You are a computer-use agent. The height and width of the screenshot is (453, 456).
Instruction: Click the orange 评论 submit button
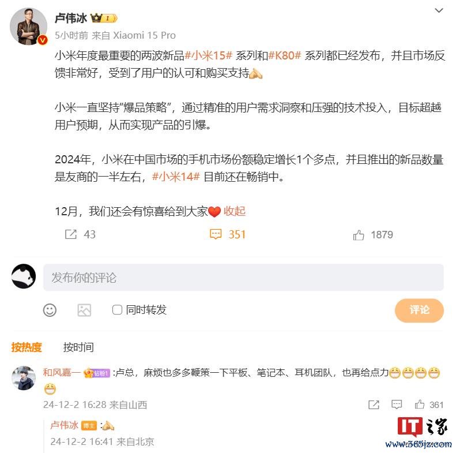pos(419,310)
